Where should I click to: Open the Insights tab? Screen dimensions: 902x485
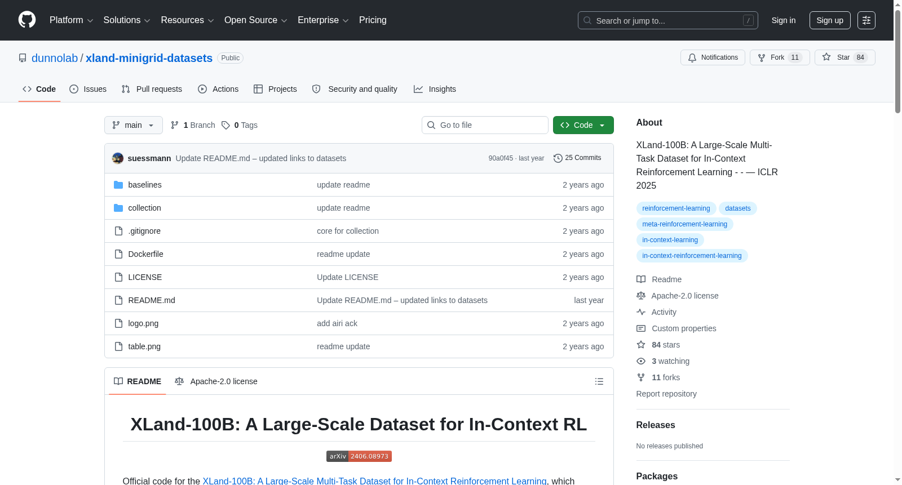[435, 89]
